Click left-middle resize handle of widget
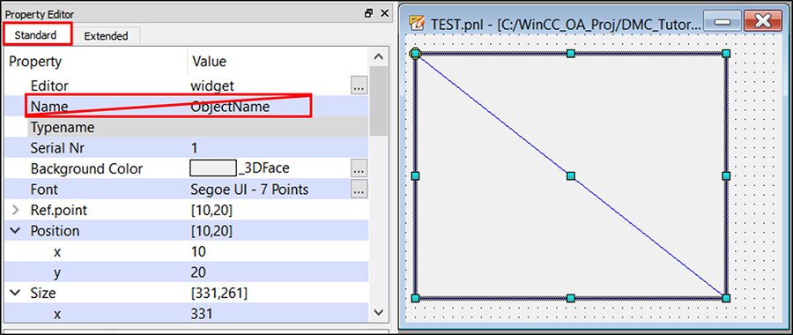The width and height of the screenshot is (793, 335). point(415,175)
